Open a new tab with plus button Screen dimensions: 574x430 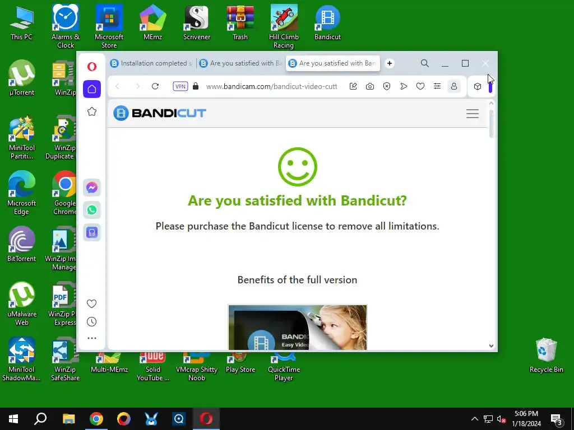pos(390,63)
